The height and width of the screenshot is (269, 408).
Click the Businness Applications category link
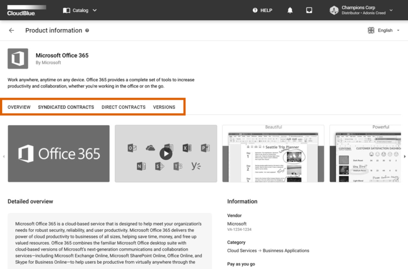pos(286,250)
